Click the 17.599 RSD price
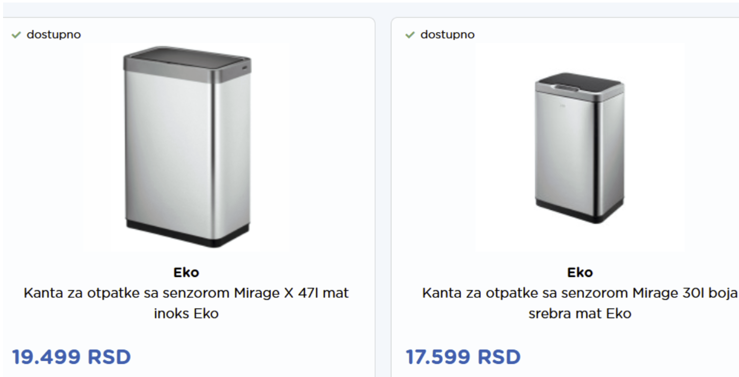Screen dimensions: 739x377 [463, 357]
